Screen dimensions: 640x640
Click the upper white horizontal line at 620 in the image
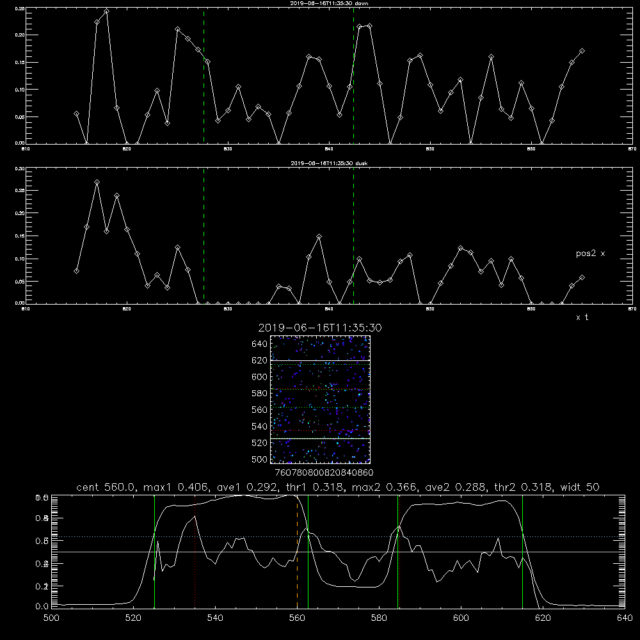click(x=320, y=360)
